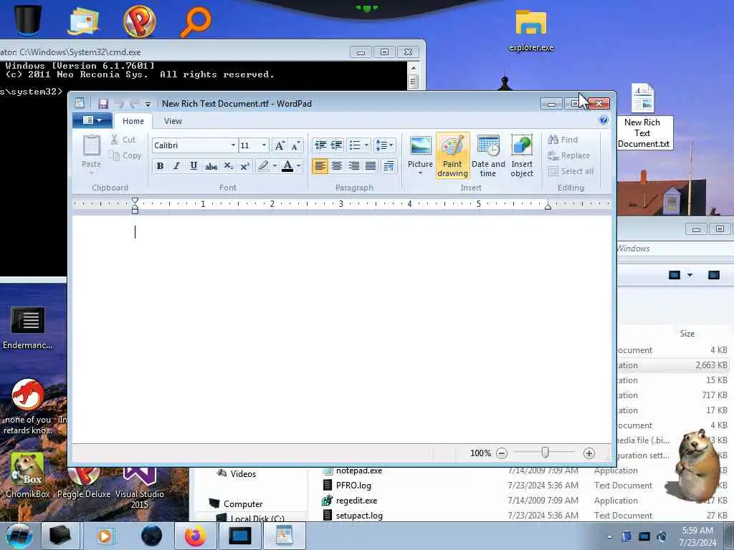Image resolution: width=734 pixels, height=550 pixels.
Task: Open highlight color dropdown arrow
Action: pyautogui.click(x=275, y=166)
